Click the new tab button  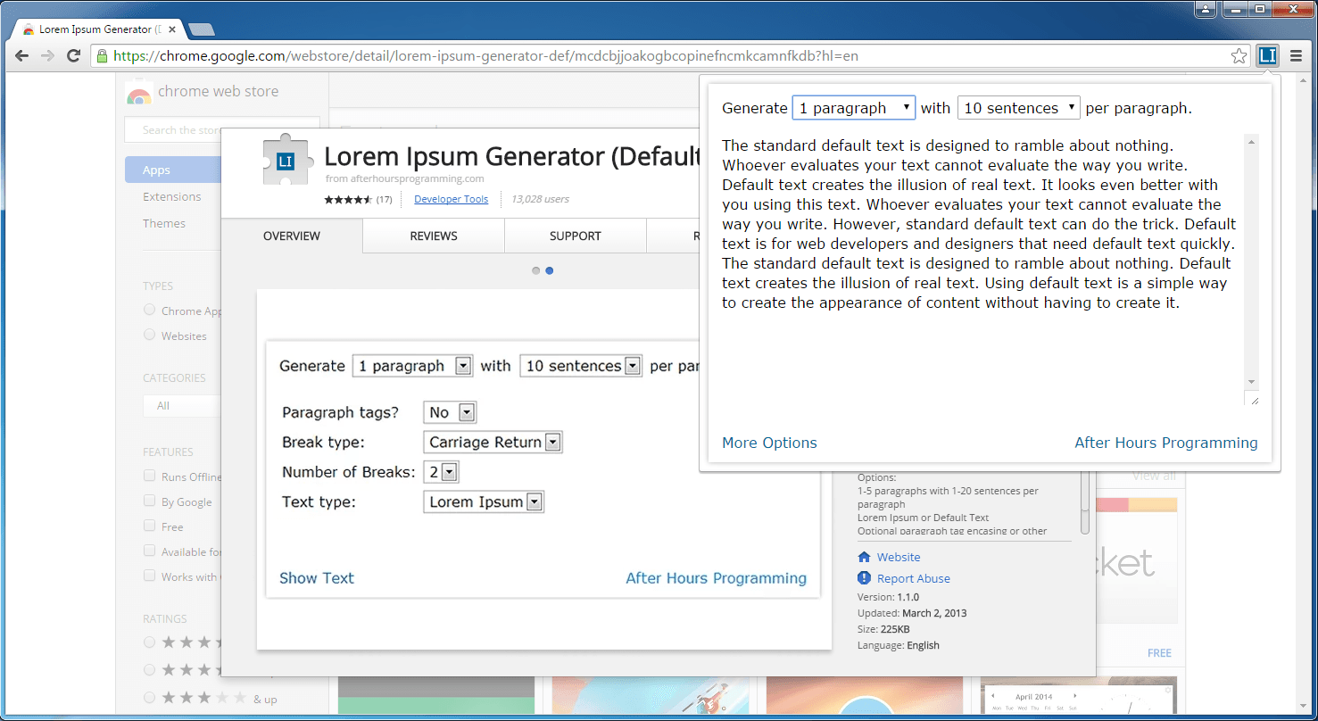(202, 29)
